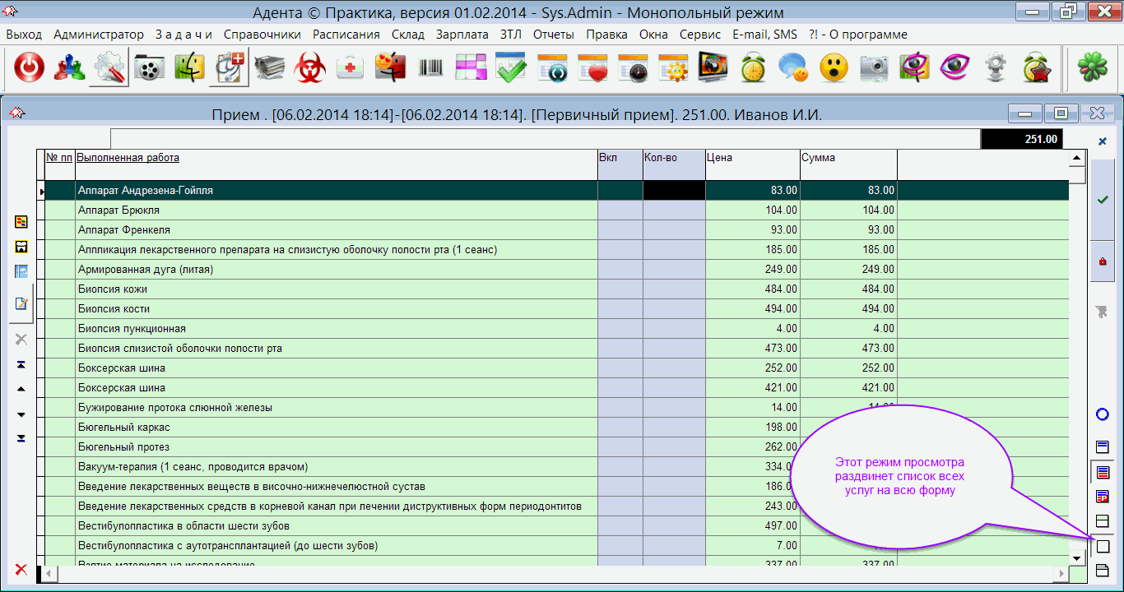
Task: Click the green ICQ flower icon
Action: click(1091, 68)
